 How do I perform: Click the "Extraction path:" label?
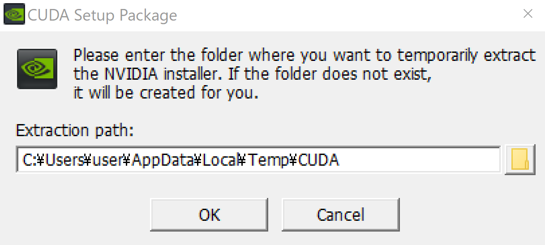point(75,131)
